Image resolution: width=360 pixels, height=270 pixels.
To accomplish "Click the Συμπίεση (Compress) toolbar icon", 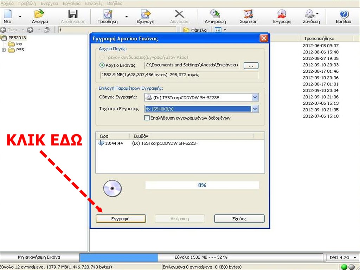I will [x=249, y=14].
